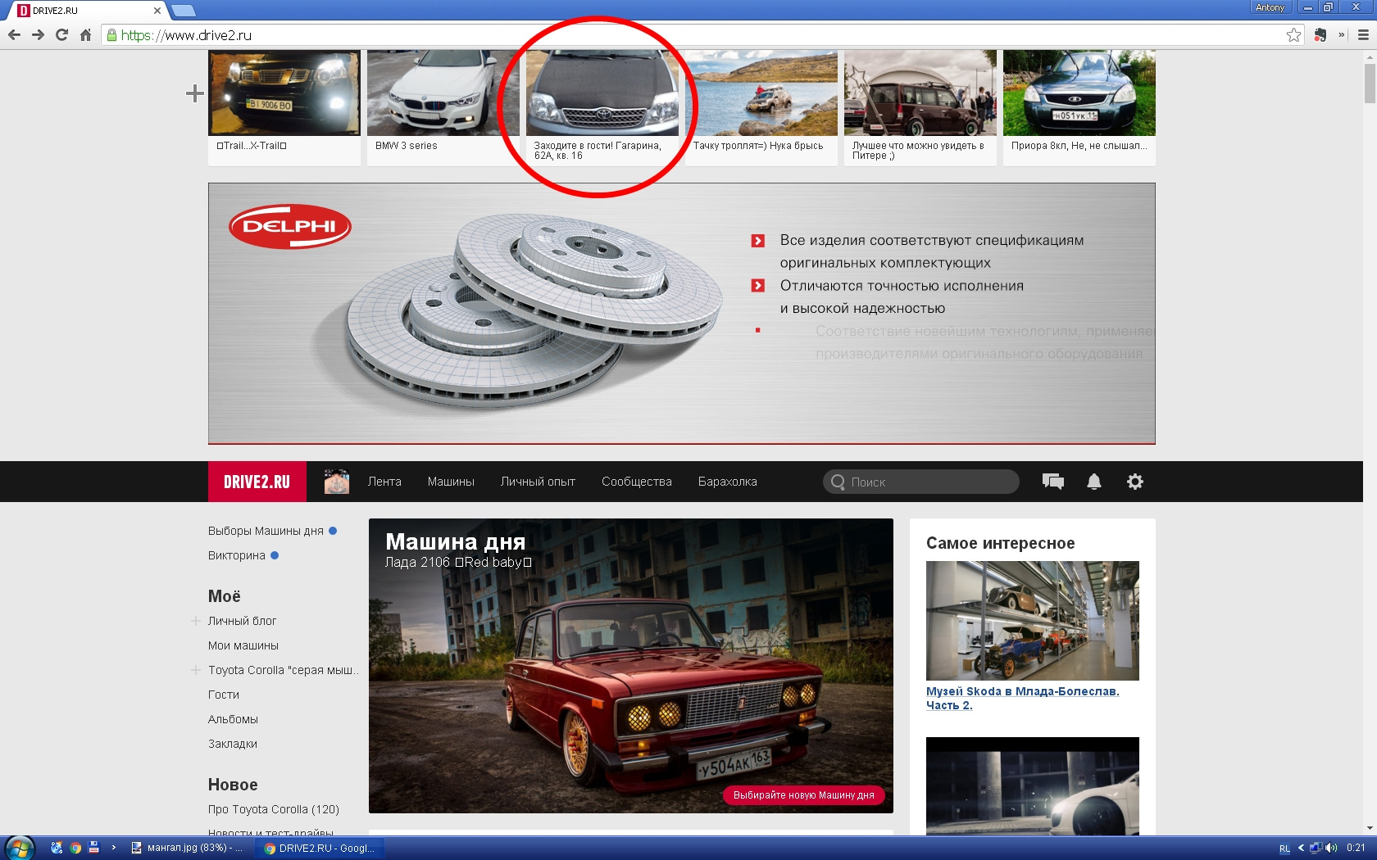Screen dimensions: 1377x860
Task: Open 'Про Toyota Corolla (120)' link
Action: click(x=274, y=809)
